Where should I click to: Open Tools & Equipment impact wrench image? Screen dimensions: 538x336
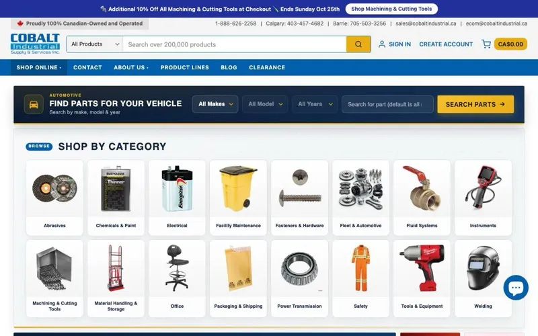click(422, 268)
